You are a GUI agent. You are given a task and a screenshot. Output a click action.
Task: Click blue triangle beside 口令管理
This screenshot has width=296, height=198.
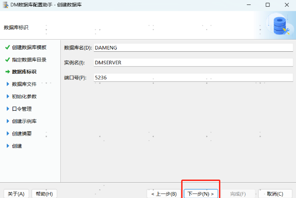tap(8, 109)
